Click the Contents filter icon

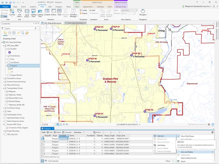coord(2,28)
